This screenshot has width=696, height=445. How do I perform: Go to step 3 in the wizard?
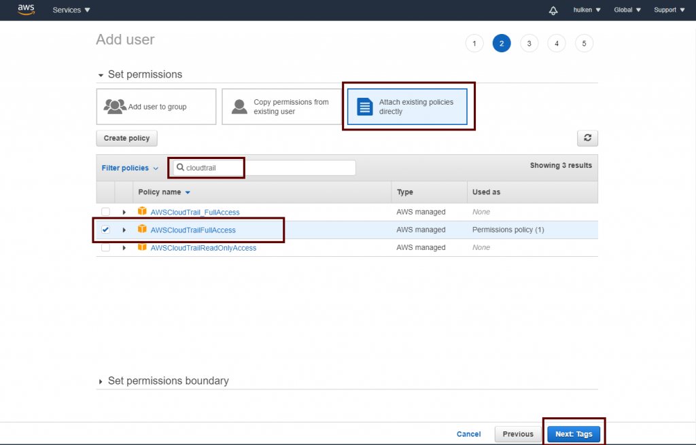pos(529,43)
